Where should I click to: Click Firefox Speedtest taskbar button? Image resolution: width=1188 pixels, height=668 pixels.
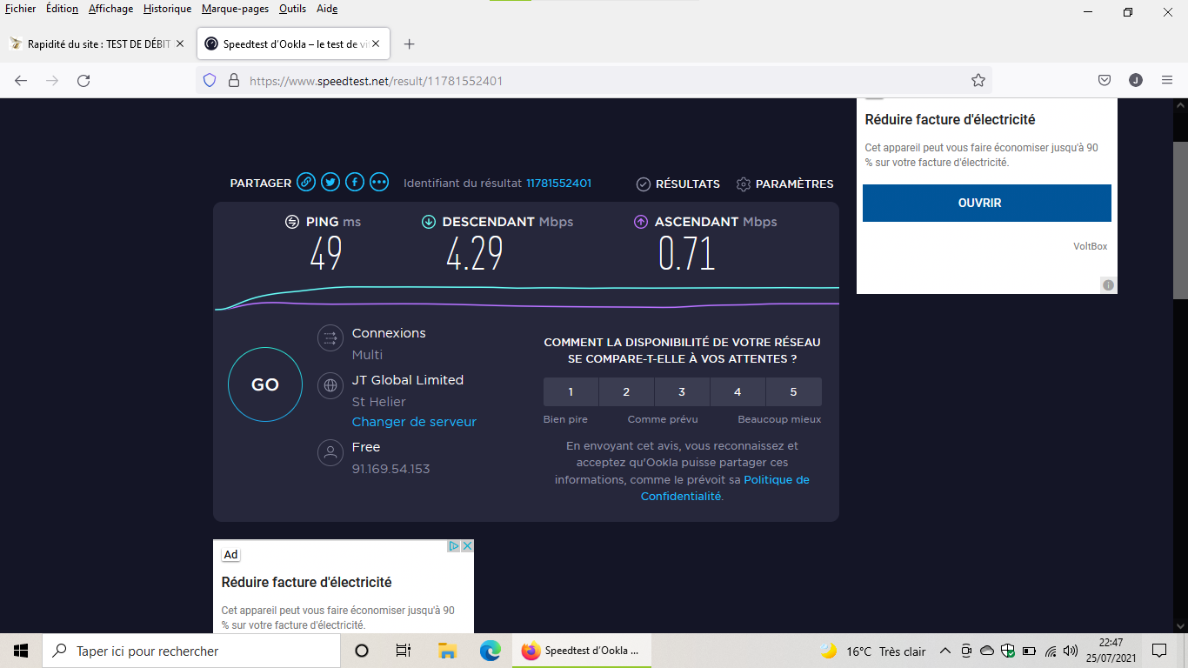click(583, 651)
